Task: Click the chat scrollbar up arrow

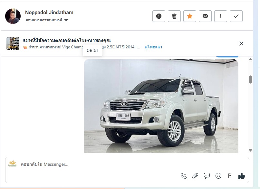Action: click(250, 59)
